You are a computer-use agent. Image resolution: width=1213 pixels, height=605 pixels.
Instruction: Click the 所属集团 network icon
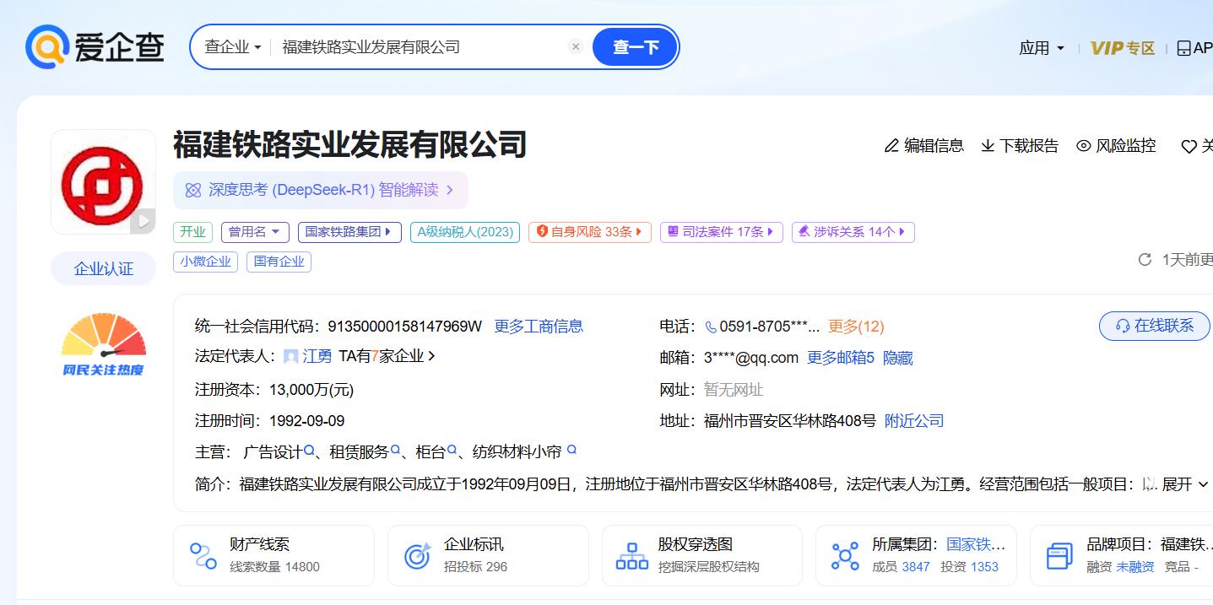(845, 556)
